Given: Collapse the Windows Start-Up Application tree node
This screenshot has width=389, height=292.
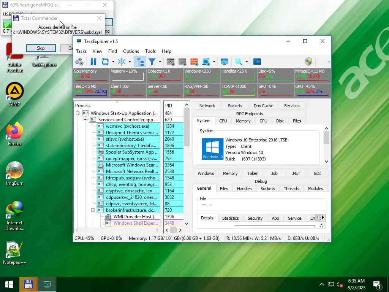Looking at the screenshot, I should point(77,113).
